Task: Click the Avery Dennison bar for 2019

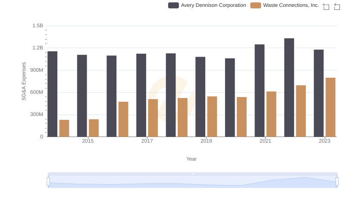Action: (201, 97)
